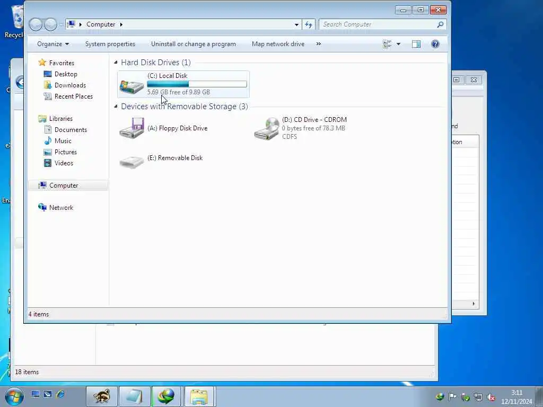Open Help with the question mark icon

435,44
